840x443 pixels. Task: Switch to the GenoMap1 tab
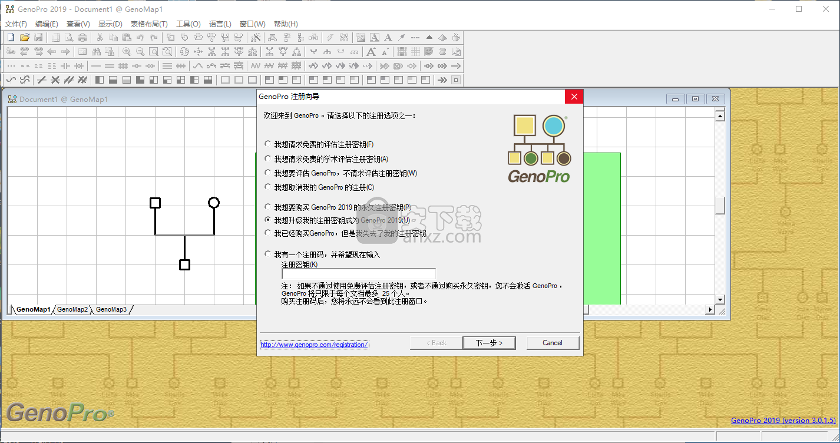click(x=33, y=309)
